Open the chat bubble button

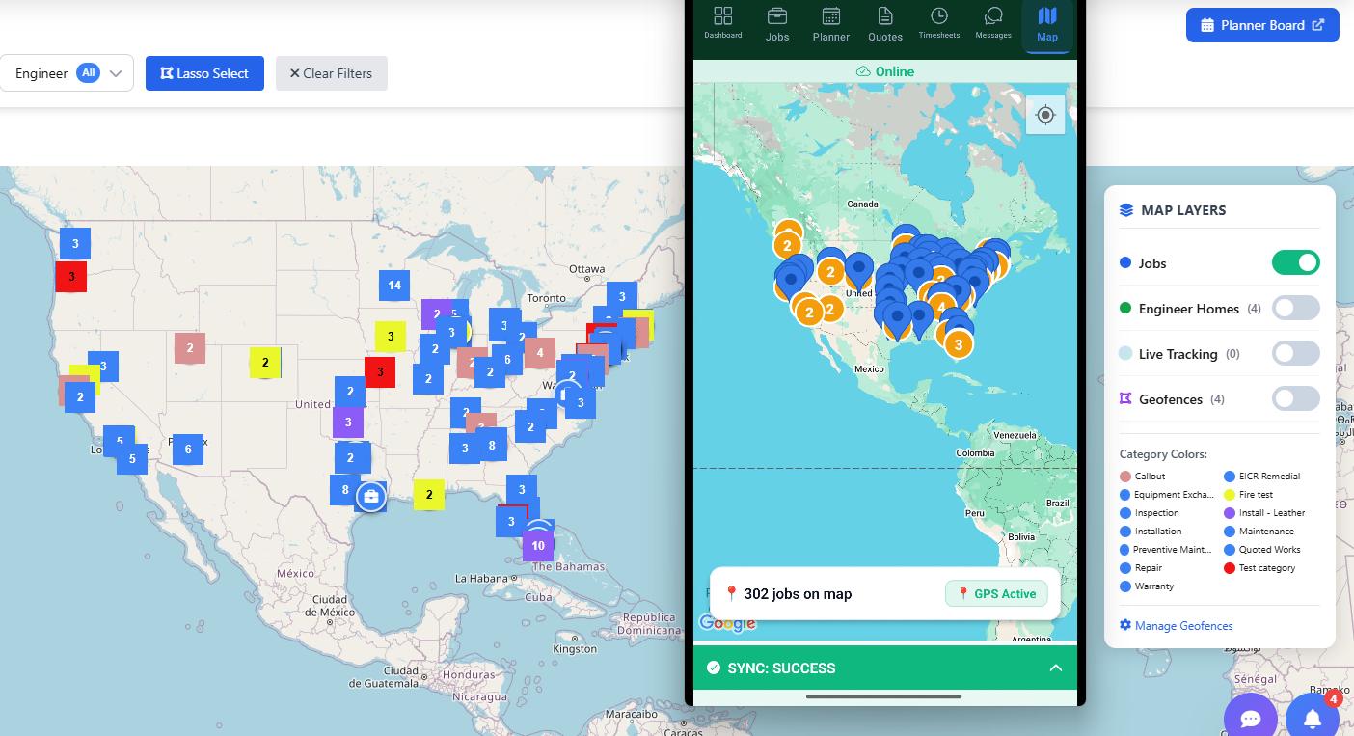pyautogui.click(x=1251, y=718)
